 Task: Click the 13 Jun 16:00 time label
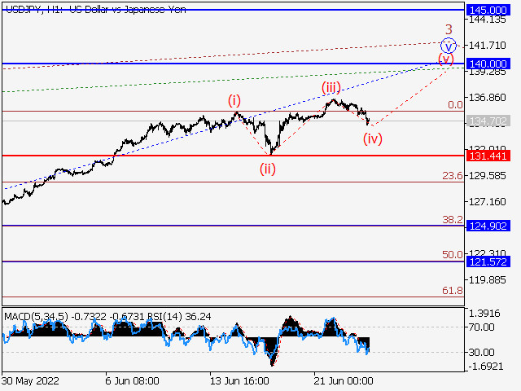[x=239, y=380]
